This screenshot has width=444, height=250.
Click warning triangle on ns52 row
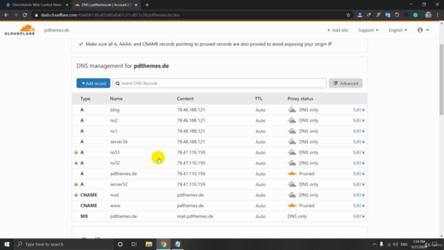76,163
